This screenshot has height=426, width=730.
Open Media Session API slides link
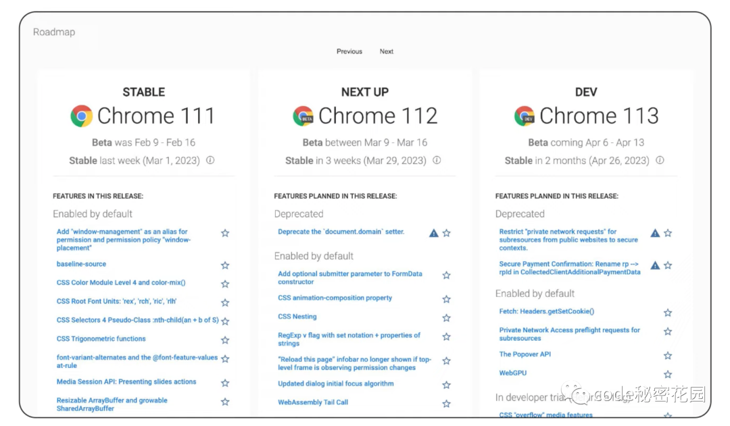[x=126, y=381]
